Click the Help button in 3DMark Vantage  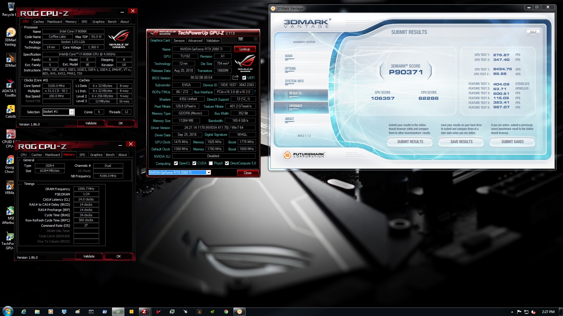coord(533,32)
